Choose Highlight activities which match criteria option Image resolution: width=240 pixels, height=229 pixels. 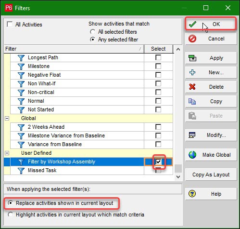click(x=11, y=215)
